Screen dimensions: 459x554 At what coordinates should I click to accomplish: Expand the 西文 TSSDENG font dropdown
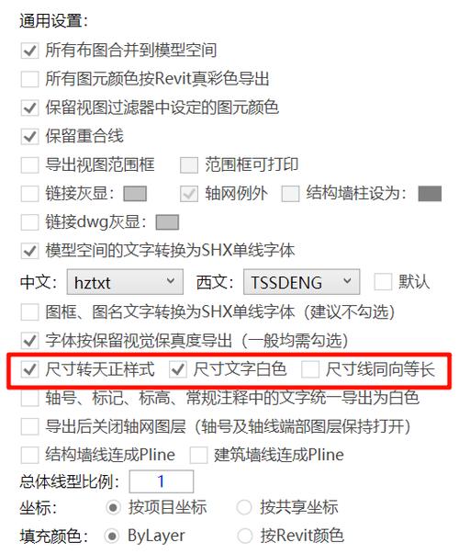point(301,282)
